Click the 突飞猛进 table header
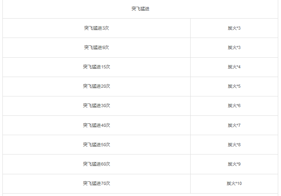The width and height of the screenshot is (281, 196). pyautogui.click(x=140, y=9)
